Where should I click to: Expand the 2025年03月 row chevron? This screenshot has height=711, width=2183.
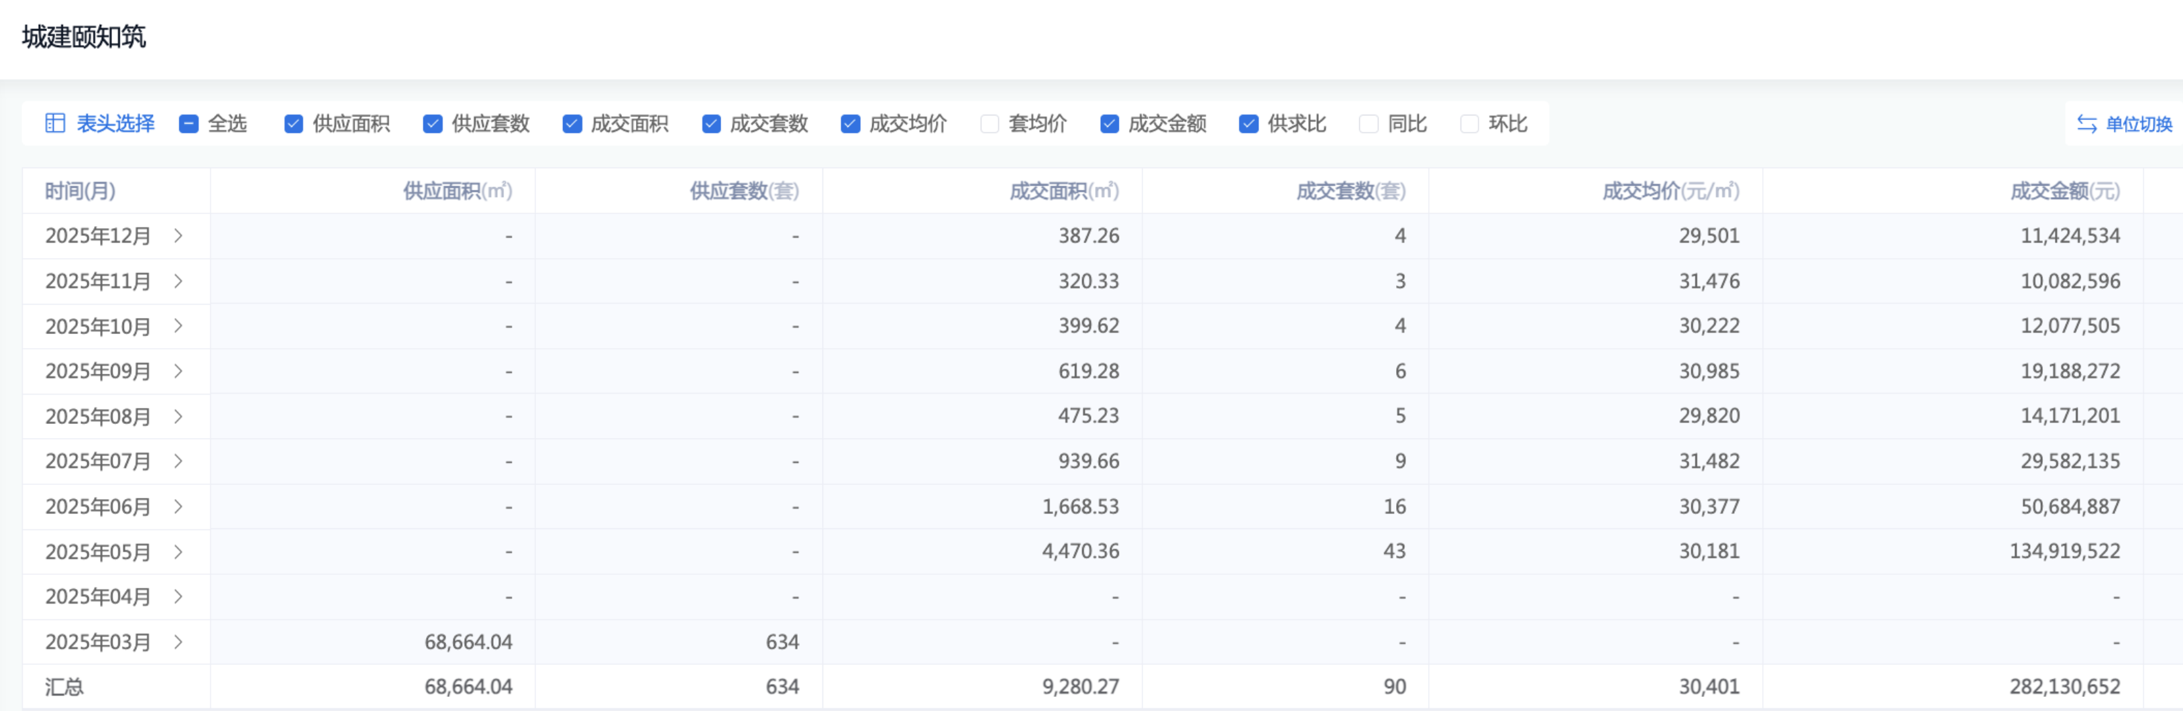click(x=178, y=643)
